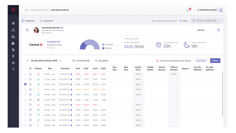Screen dimensions: 236x133
Task: Tick the 30 Nov - Sáb row checkbox
Action: tap(25, 95)
